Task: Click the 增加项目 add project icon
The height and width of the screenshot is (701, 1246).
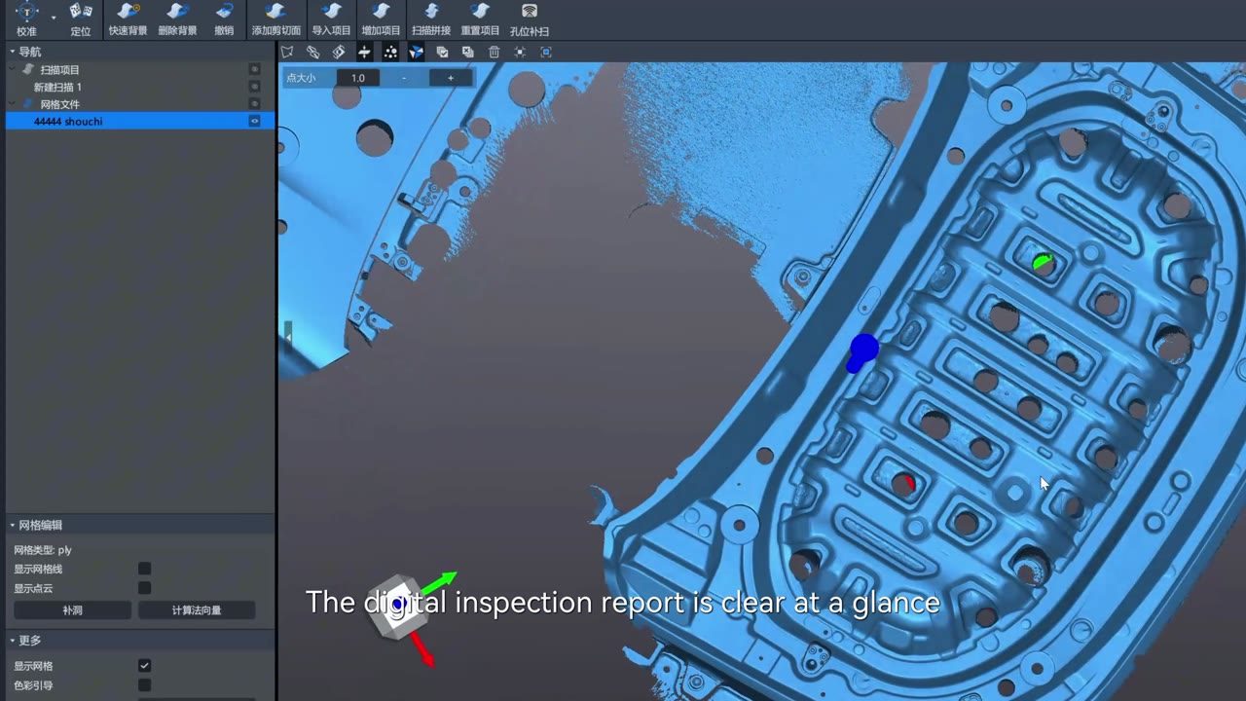Action: click(x=381, y=12)
